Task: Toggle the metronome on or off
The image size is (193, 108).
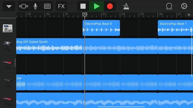Action: [126, 6]
